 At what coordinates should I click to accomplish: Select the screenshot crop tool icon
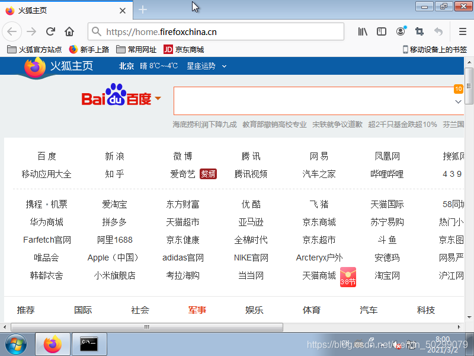pos(419,31)
